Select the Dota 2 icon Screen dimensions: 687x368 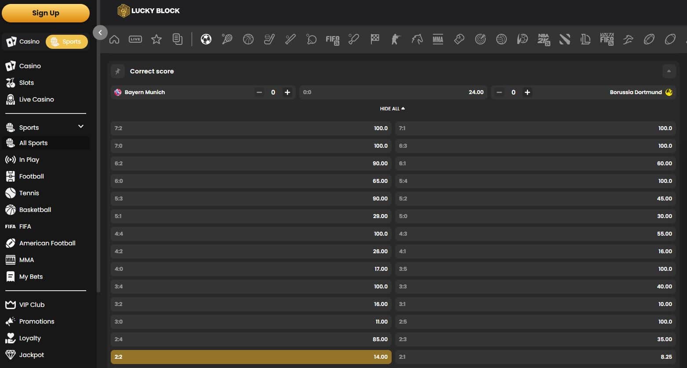(565, 40)
